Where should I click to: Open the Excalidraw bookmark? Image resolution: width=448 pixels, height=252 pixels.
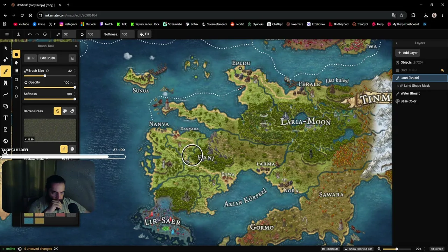[316, 24]
